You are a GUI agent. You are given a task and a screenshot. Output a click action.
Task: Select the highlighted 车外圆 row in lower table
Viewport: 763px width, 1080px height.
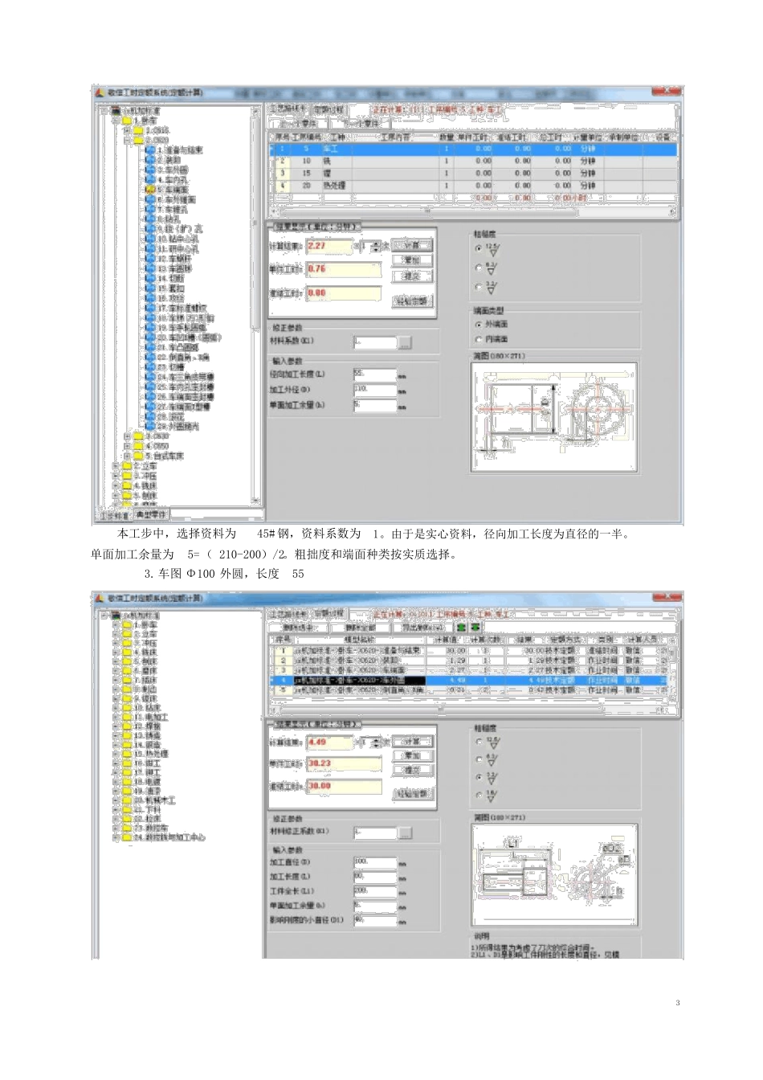coord(469,680)
